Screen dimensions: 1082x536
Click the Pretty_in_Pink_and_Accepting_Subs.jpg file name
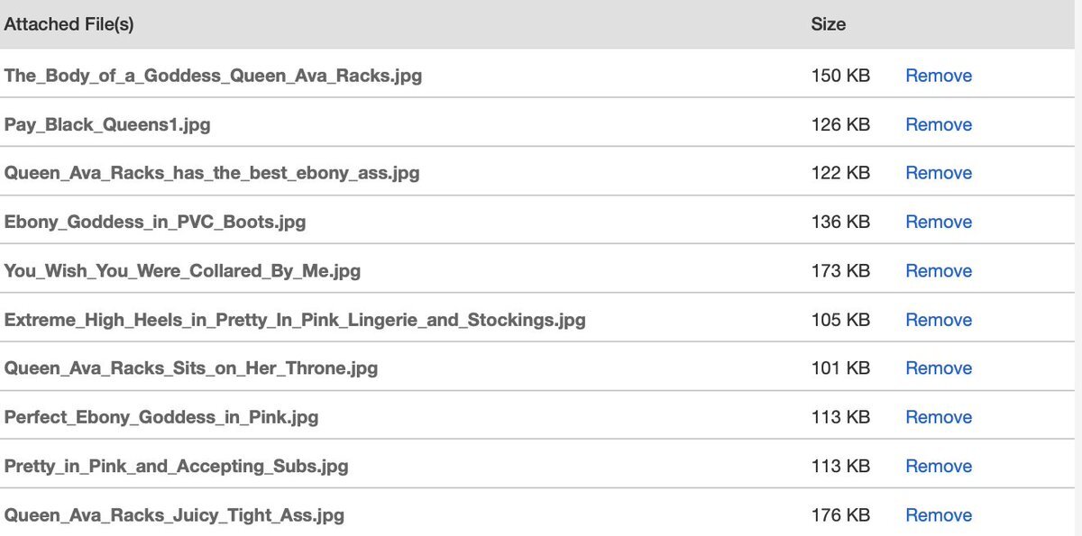tap(176, 466)
